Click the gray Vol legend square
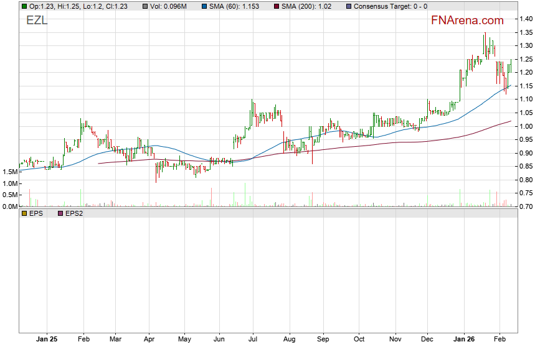 point(144,6)
